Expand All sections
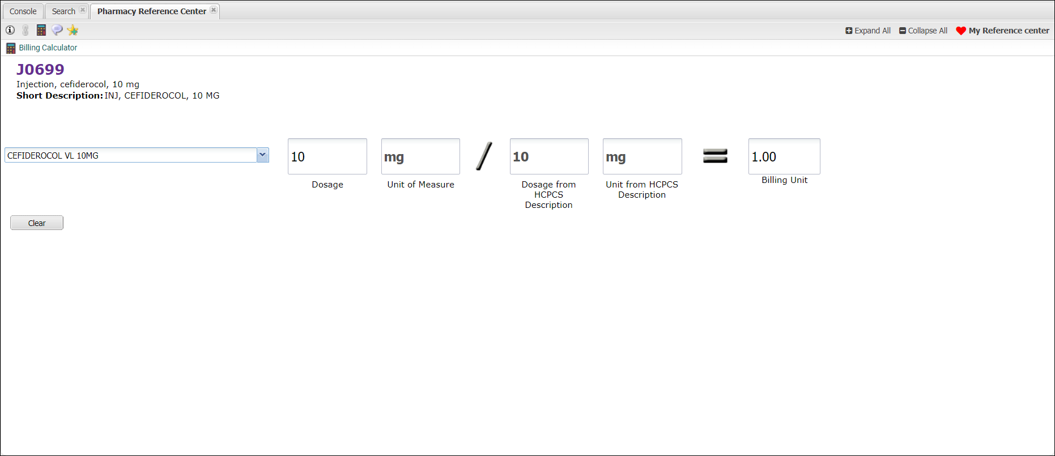1055x456 pixels. (868, 31)
